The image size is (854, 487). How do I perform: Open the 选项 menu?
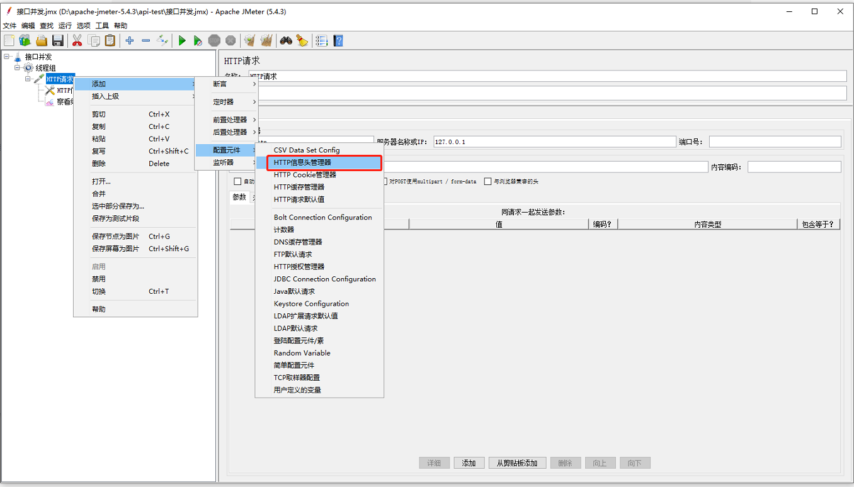(83, 26)
